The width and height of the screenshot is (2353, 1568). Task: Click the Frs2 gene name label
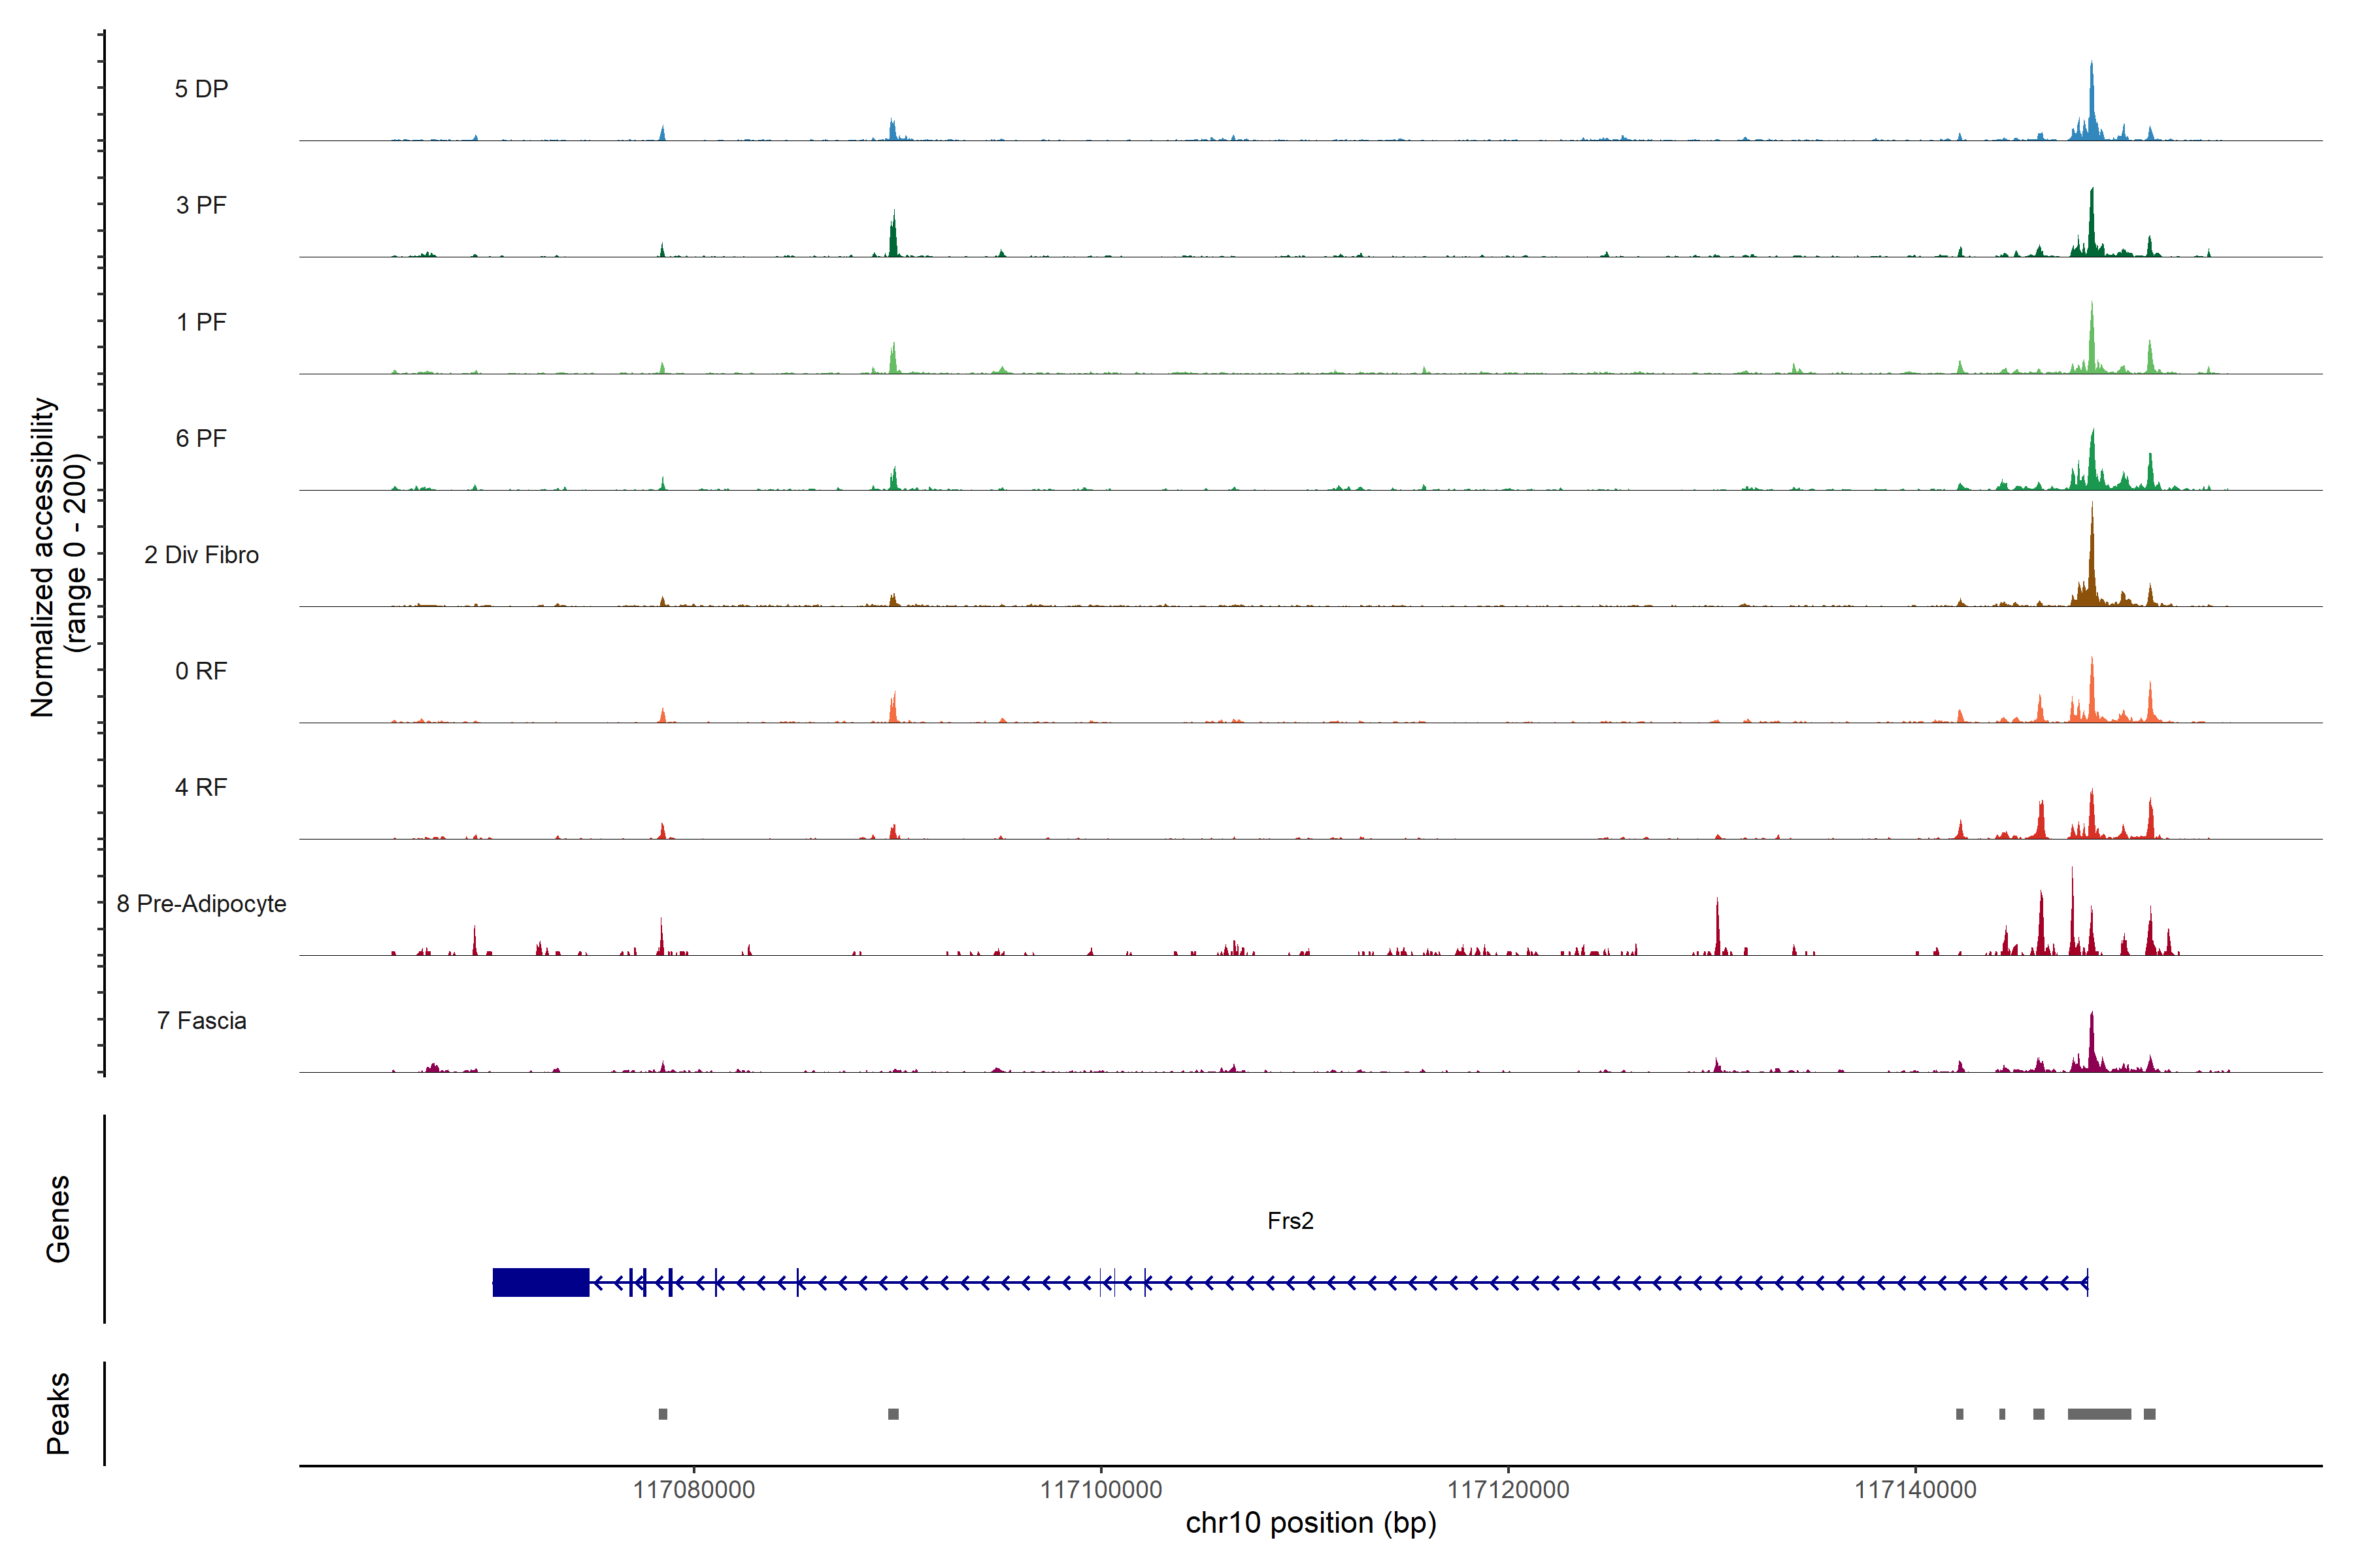[1290, 1221]
